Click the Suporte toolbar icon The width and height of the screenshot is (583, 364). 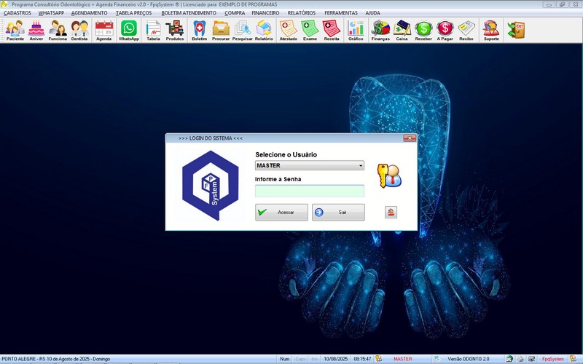click(x=491, y=30)
